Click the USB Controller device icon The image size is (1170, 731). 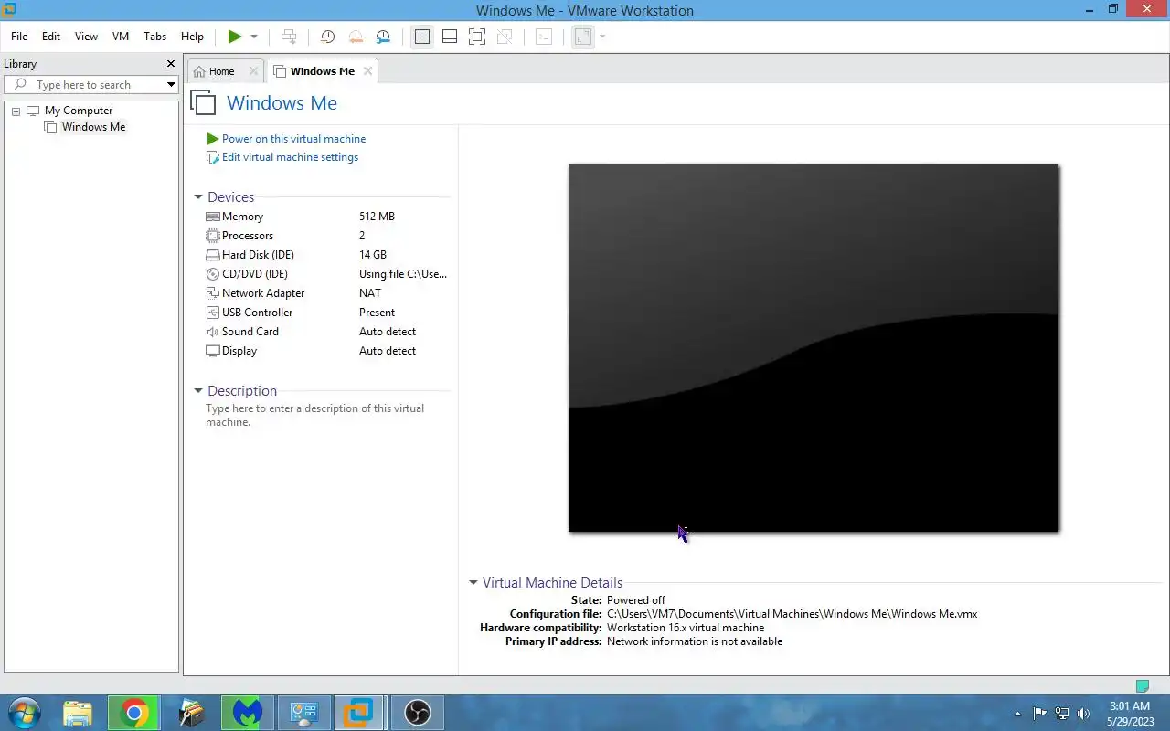click(x=213, y=313)
